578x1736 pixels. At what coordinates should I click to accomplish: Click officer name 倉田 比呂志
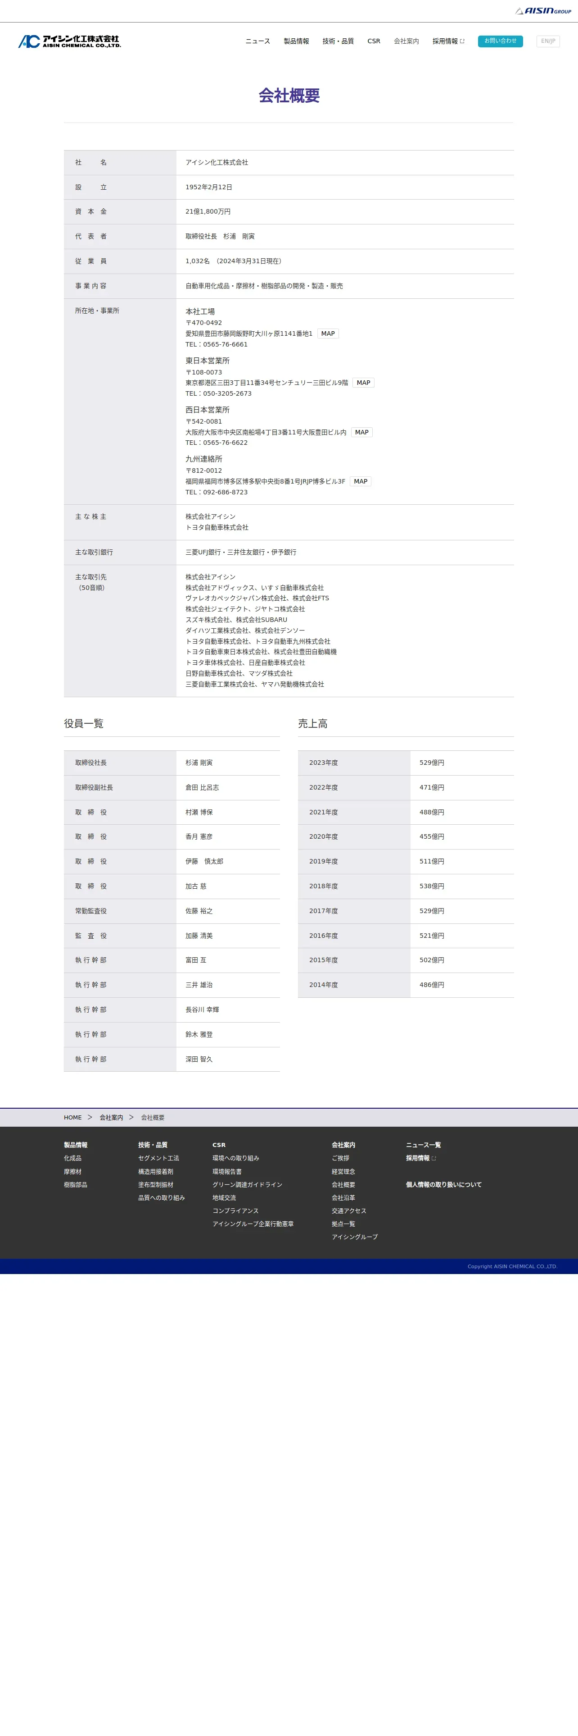[202, 788]
